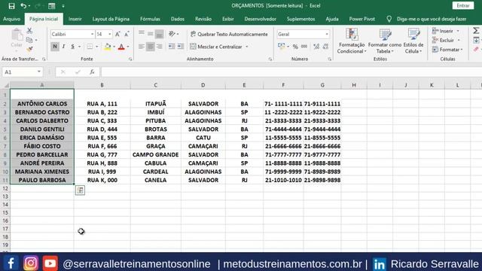Open Formatação Condicional menu
The height and width of the screenshot is (271, 482).
(x=352, y=41)
